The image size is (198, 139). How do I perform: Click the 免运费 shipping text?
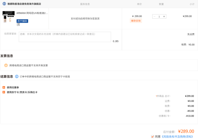point(191,34)
